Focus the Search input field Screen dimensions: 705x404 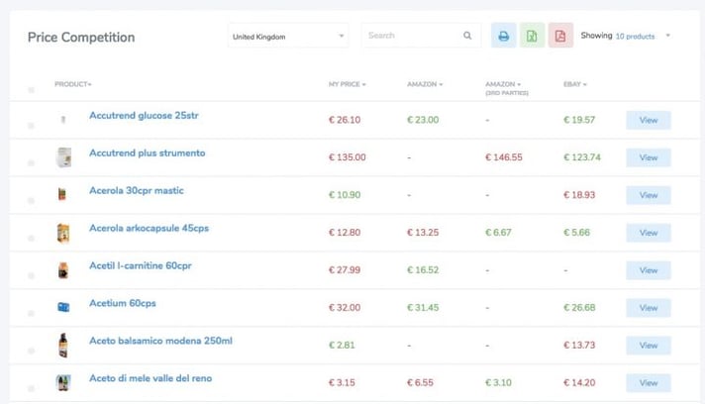click(x=421, y=36)
